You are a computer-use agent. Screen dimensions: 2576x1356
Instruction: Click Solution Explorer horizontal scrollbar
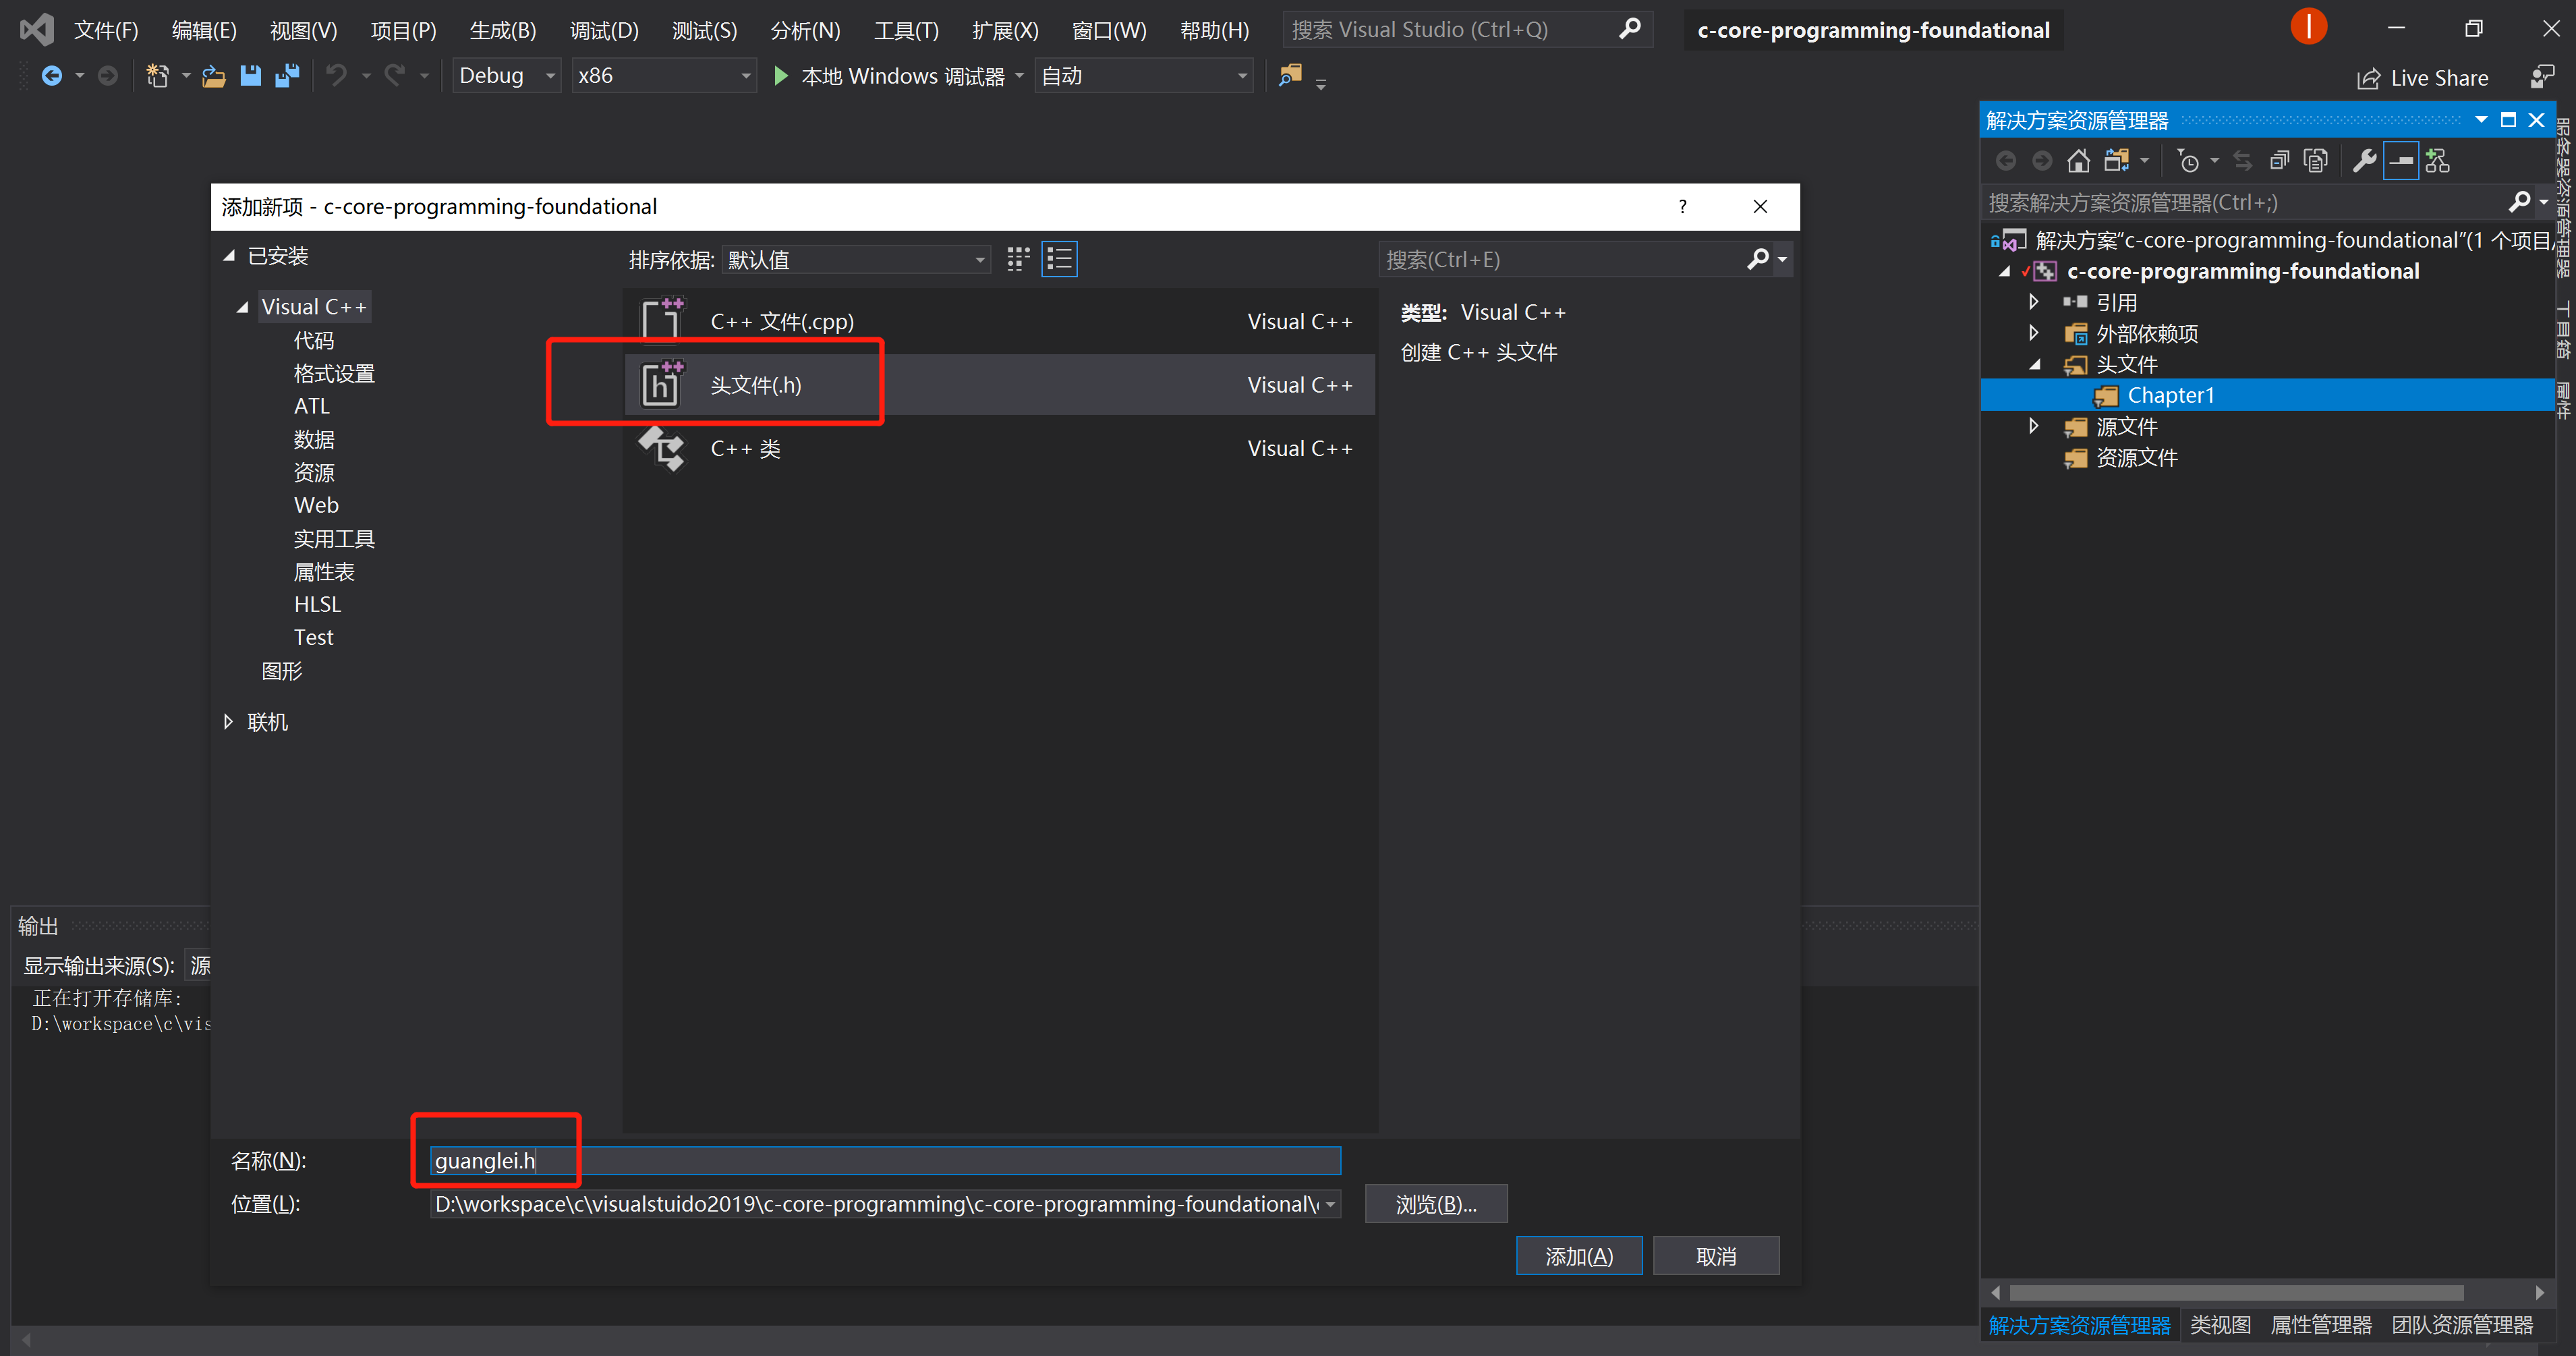point(2236,1293)
